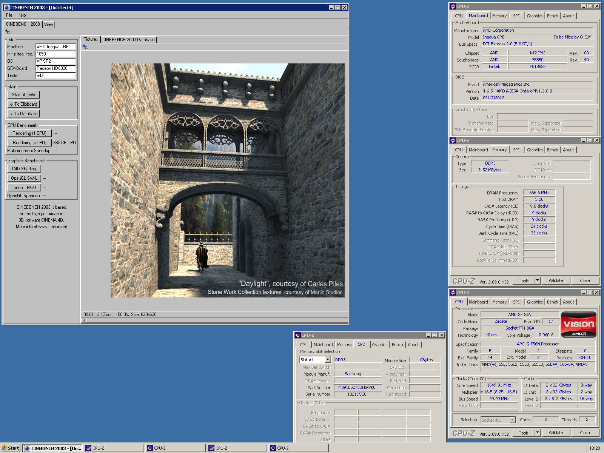Click the Machine field showing AMD Inagua CRB

56,47
